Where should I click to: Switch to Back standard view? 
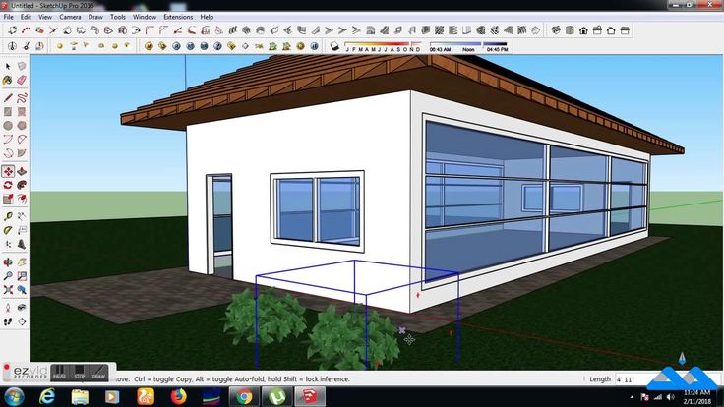point(611,30)
